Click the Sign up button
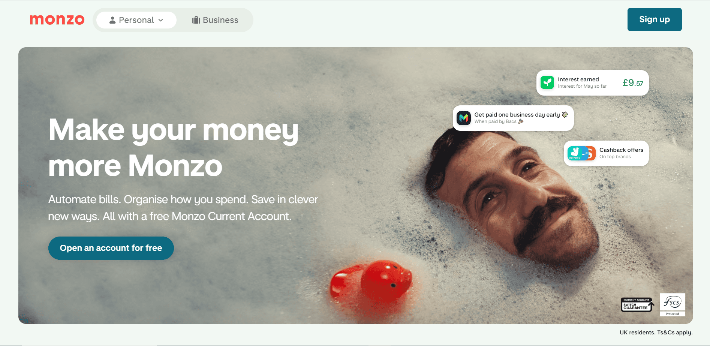This screenshot has width=710, height=346. (655, 19)
